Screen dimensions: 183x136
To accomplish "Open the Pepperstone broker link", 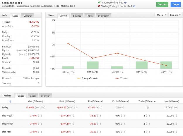I will (x=22, y=6).
